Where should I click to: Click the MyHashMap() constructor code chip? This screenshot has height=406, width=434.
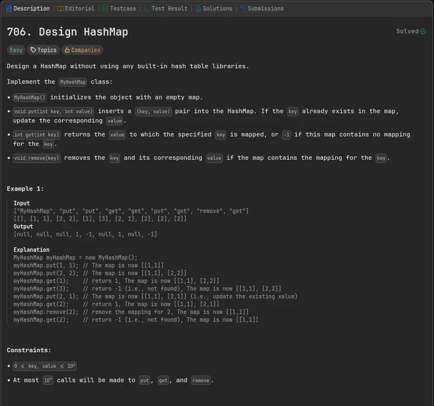29,98
